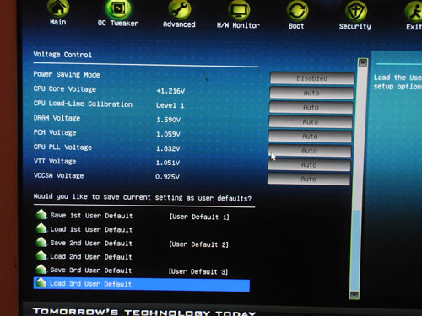The height and width of the screenshot is (316, 422).
Task: Click the 1.832V CPU PLL value
Action: (x=168, y=148)
